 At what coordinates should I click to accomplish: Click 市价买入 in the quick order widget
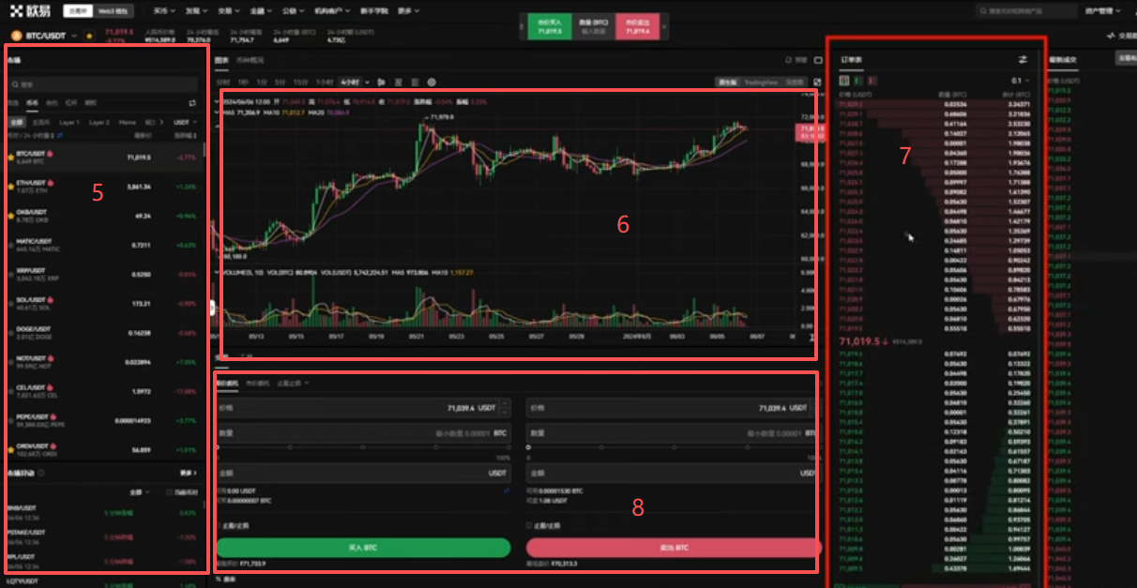(550, 27)
